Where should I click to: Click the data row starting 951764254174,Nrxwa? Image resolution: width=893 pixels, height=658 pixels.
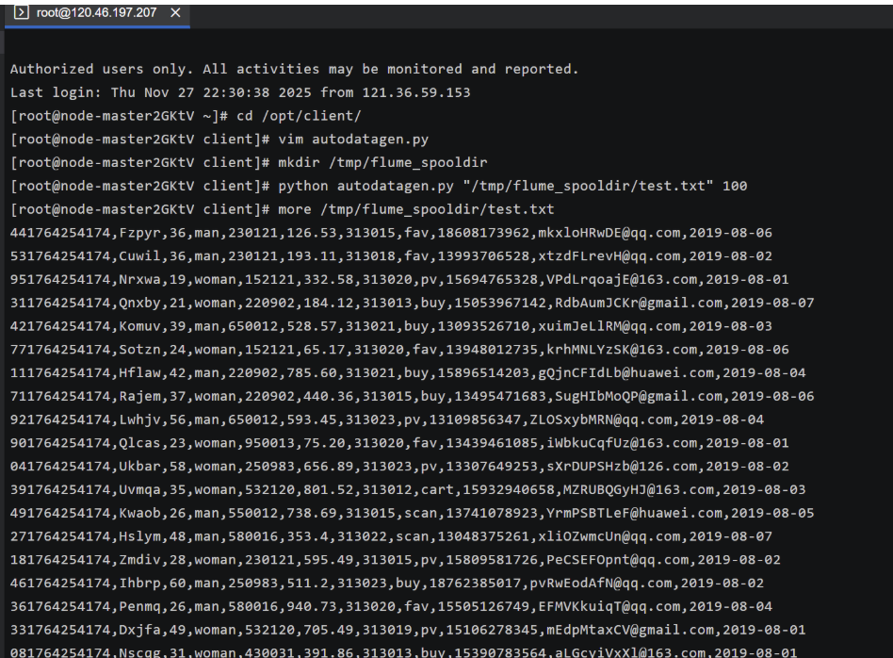pyautogui.click(x=399, y=279)
